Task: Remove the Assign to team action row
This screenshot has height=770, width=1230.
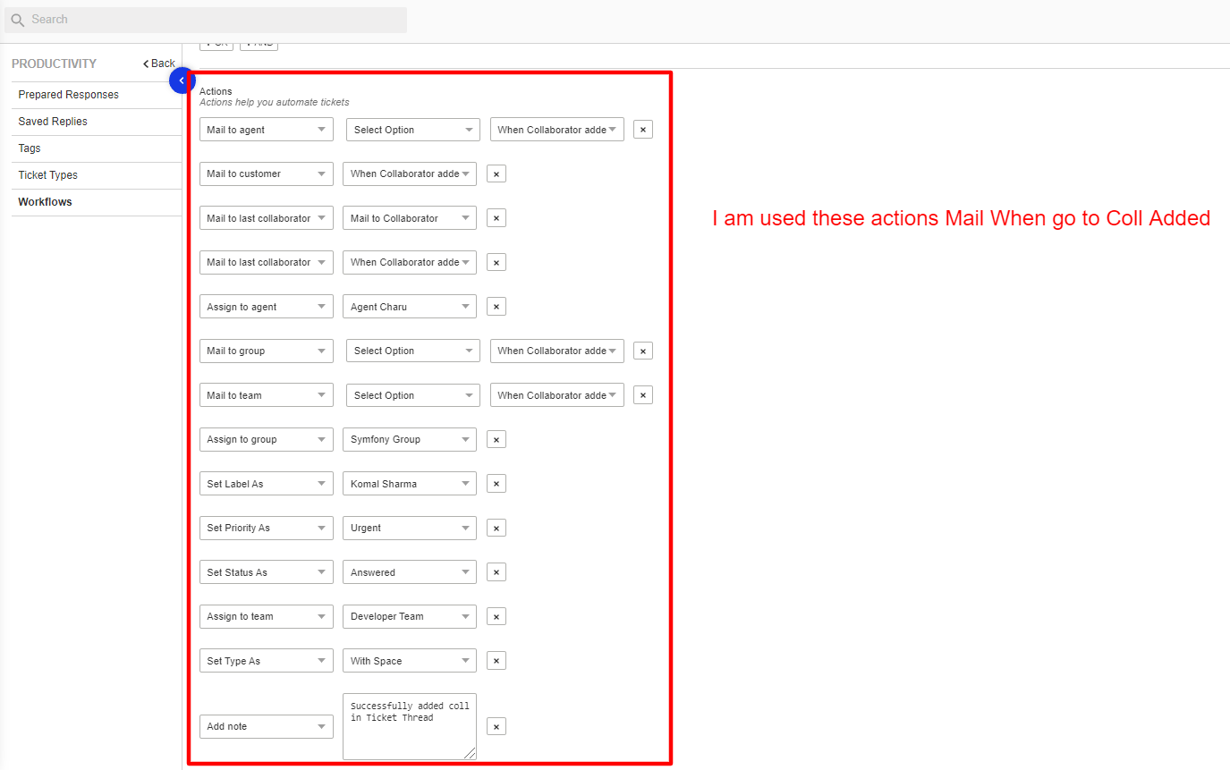Action: pos(496,616)
